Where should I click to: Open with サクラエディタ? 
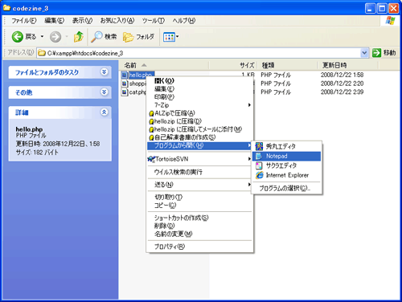(x=286, y=165)
